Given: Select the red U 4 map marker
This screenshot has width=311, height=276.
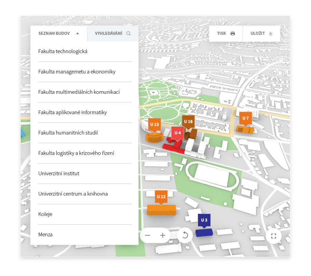Looking at the screenshot, I should (178, 133).
